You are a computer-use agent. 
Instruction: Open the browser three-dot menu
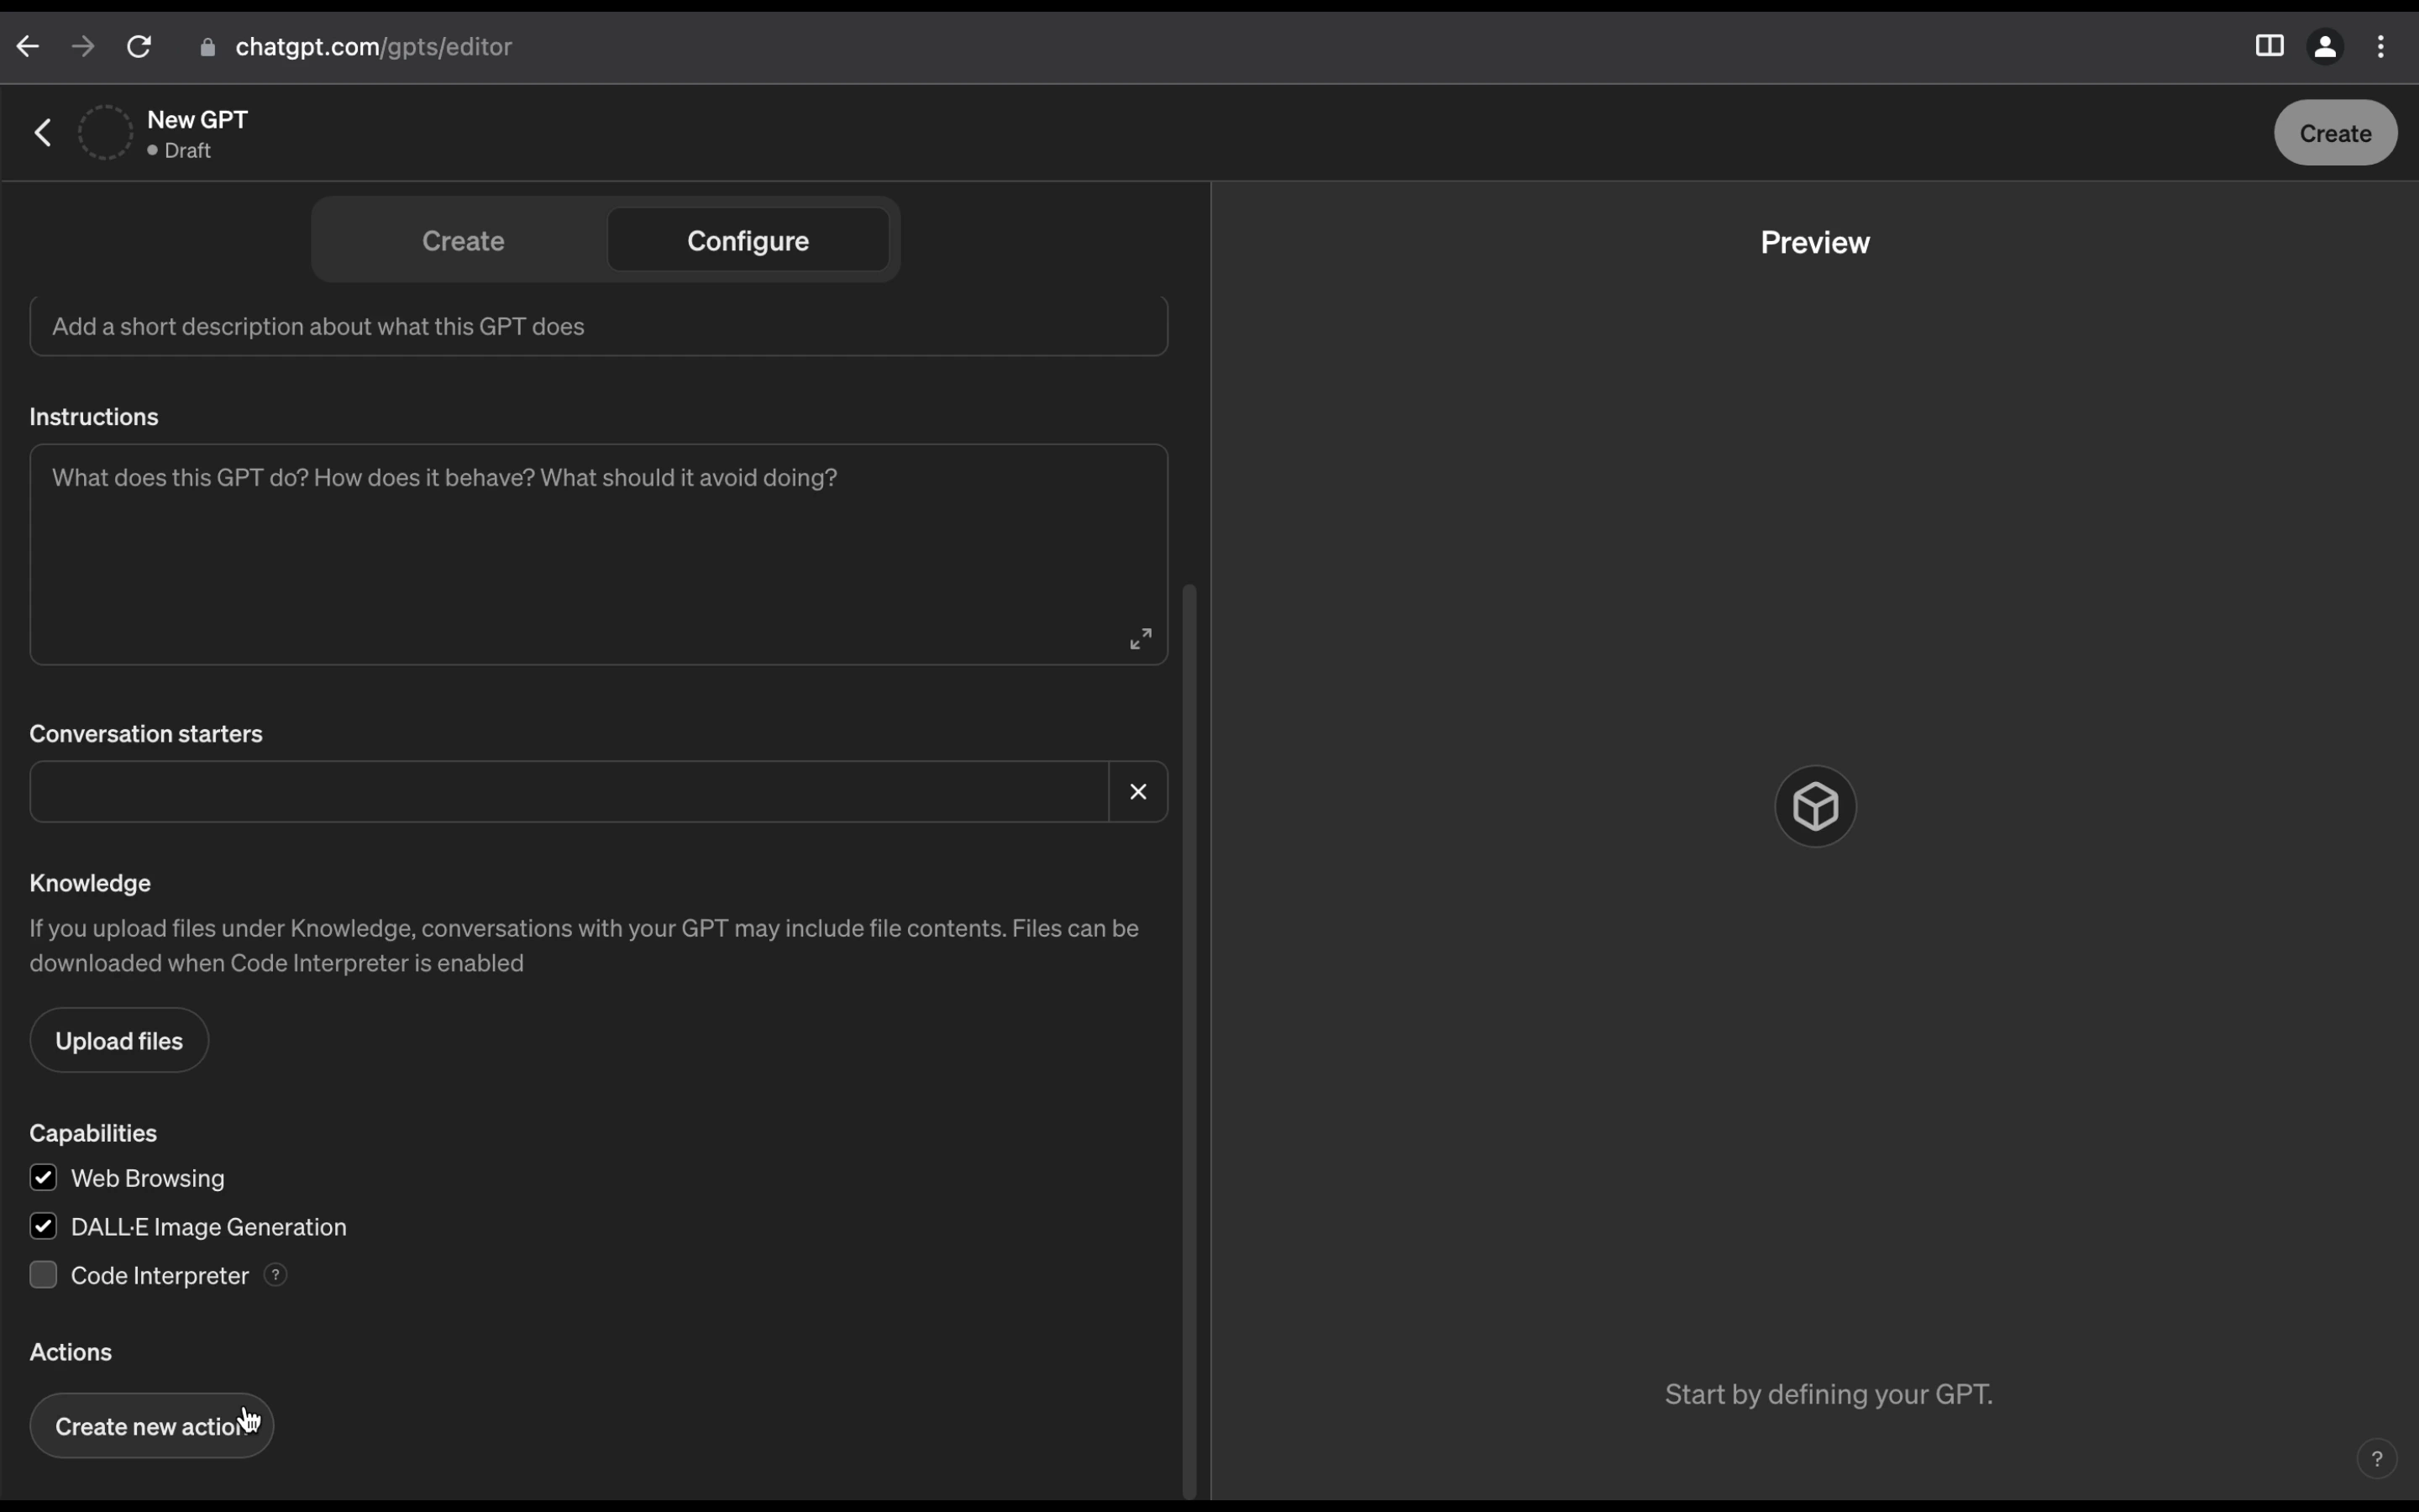[2382, 46]
